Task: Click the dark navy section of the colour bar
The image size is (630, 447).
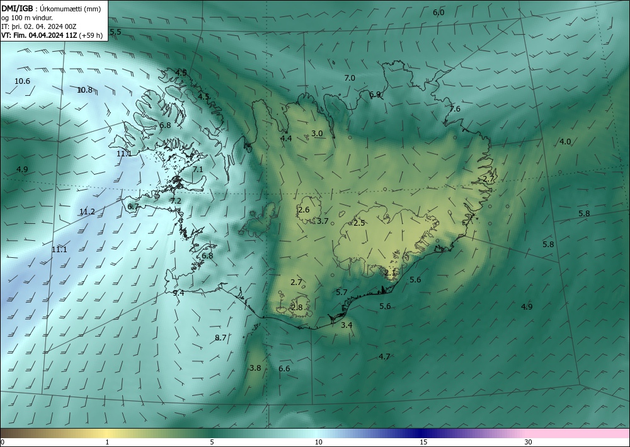Action: click(420, 433)
